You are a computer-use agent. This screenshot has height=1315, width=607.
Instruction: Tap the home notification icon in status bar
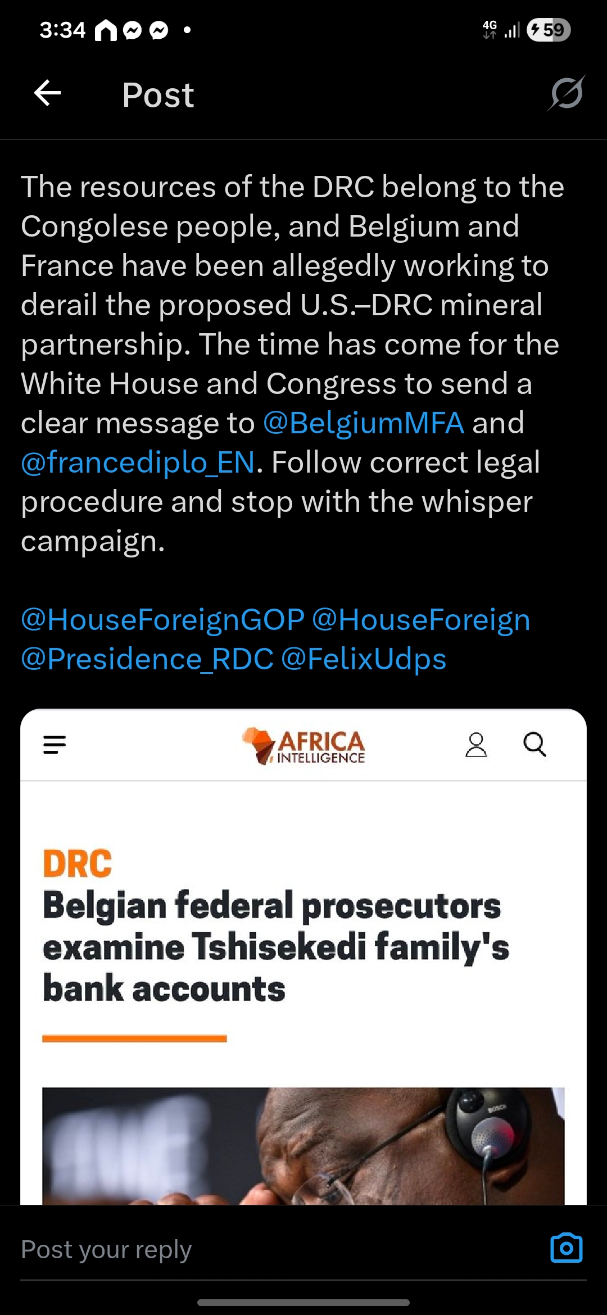(106, 30)
